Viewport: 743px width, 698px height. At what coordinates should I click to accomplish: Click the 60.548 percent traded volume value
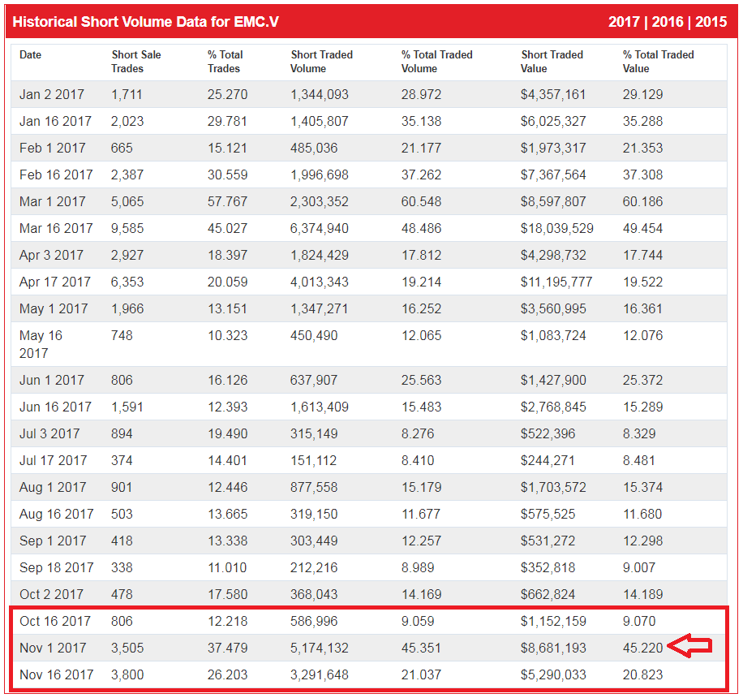tap(421, 201)
